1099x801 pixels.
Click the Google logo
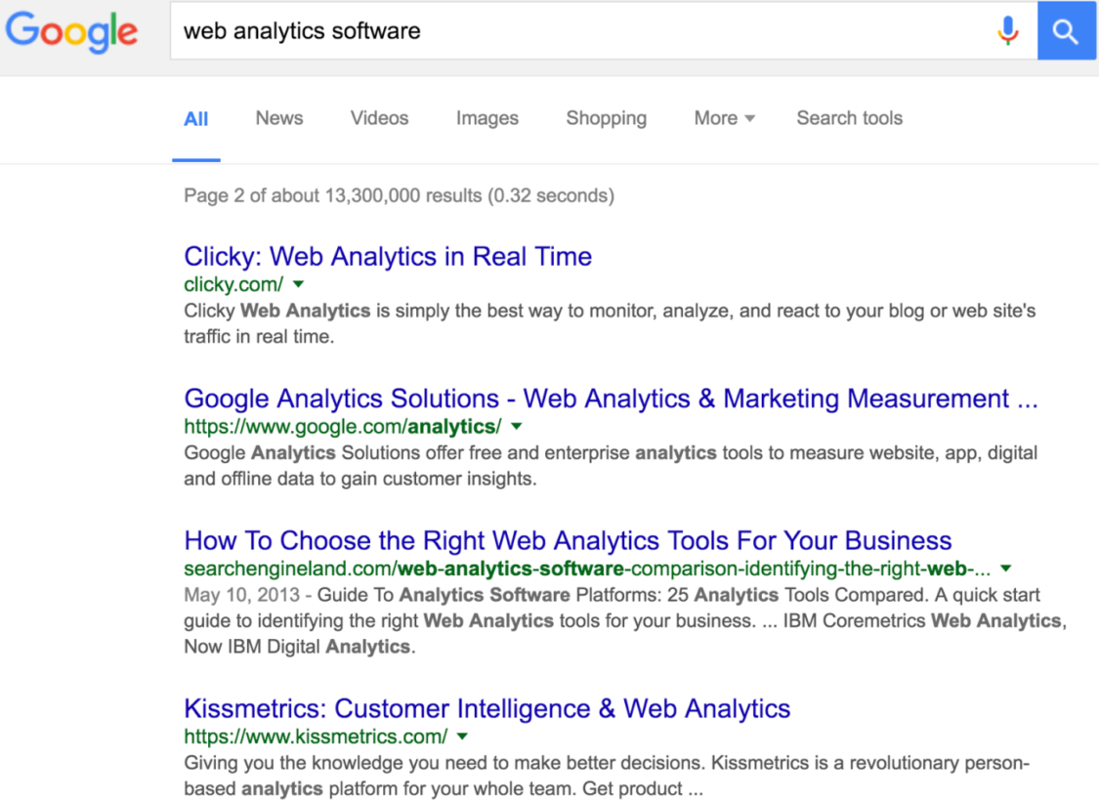tap(71, 31)
